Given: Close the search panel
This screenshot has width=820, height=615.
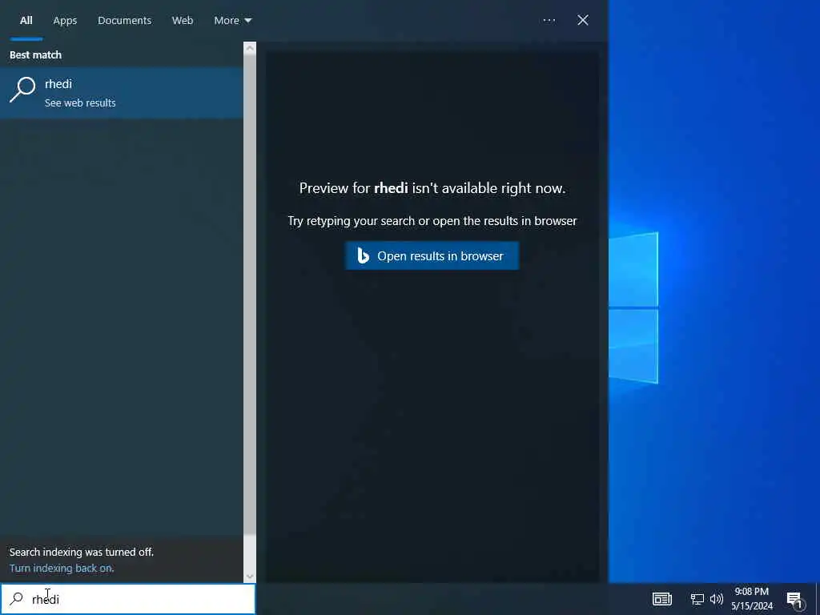Looking at the screenshot, I should (x=583, y=20).
